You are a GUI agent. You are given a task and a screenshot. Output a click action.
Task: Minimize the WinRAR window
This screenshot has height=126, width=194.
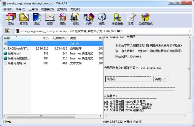[172, 2]
